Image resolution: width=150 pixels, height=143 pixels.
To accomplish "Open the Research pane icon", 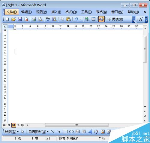I will (x=54, y=19).
